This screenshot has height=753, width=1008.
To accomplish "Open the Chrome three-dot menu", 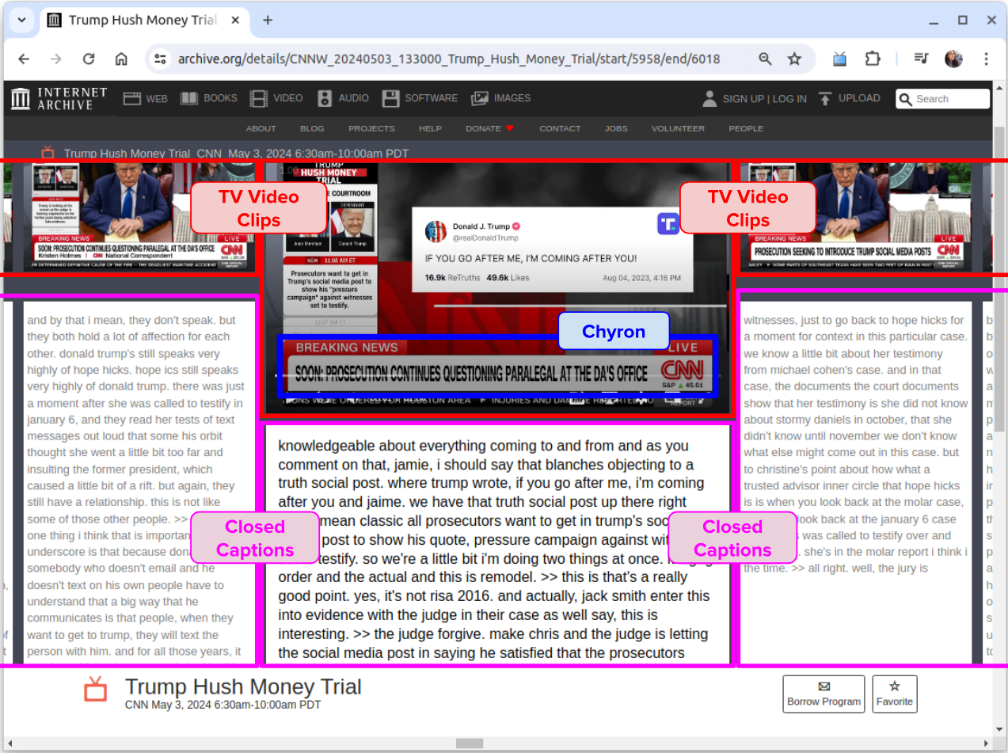I will [x=986, y=59].
